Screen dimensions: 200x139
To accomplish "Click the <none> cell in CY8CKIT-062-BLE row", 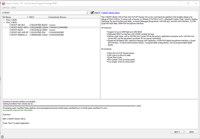I will click(52, 25).
